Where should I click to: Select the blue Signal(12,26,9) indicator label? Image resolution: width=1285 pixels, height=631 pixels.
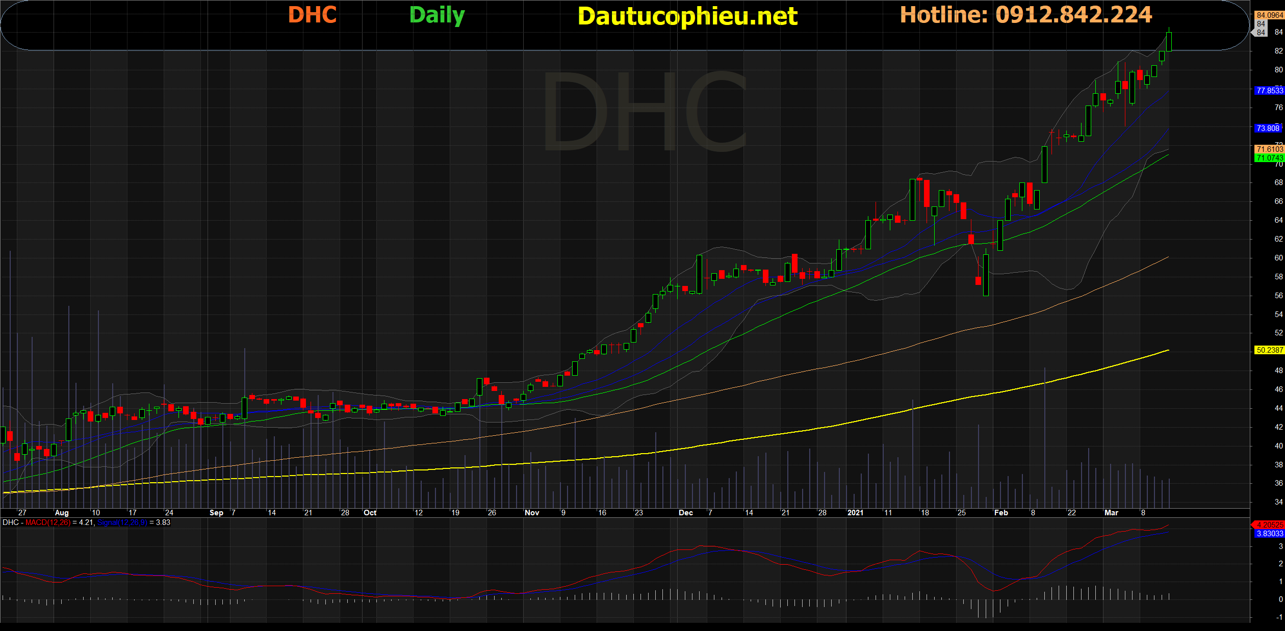pos(121,522)
